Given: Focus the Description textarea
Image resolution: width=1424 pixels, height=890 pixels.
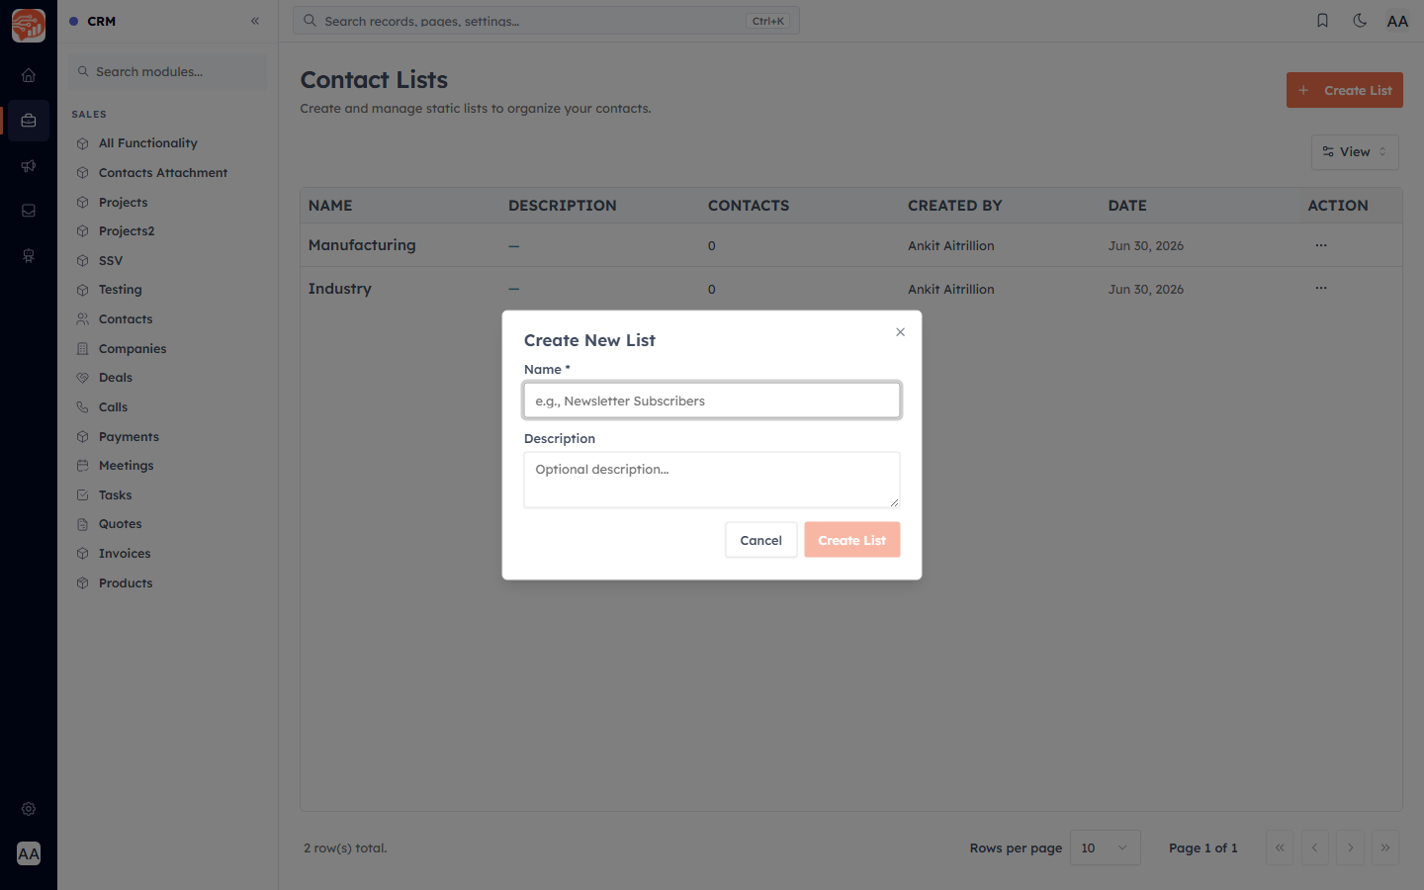Looking at the screenshot, I should [x=712, y=480].
